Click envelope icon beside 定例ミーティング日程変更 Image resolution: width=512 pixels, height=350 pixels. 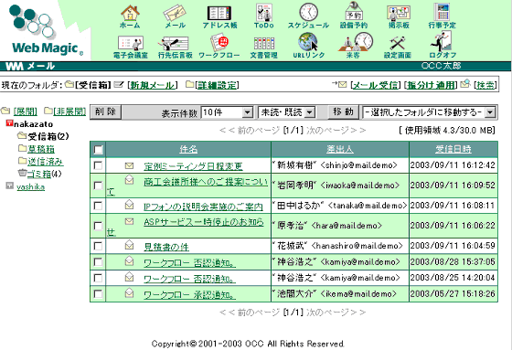click(x=129, y=165)
